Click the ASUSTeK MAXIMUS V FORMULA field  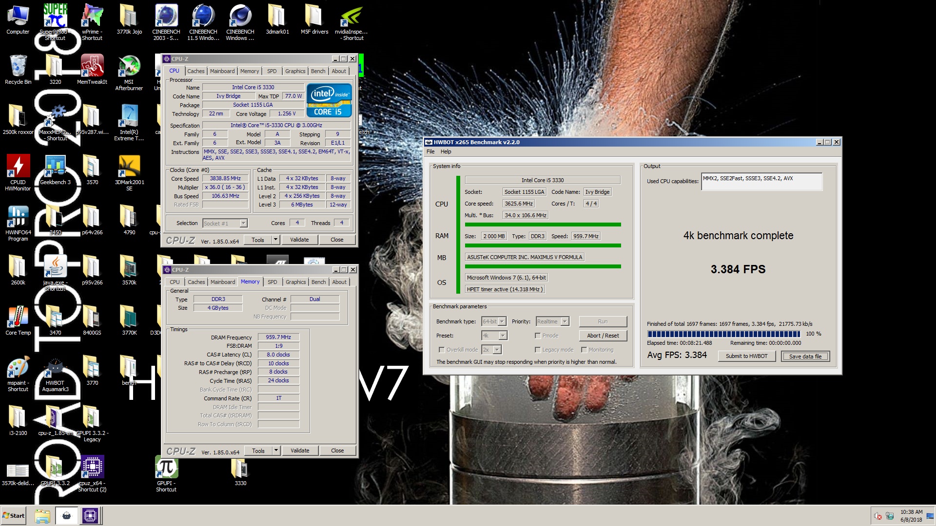coord(525,257)
